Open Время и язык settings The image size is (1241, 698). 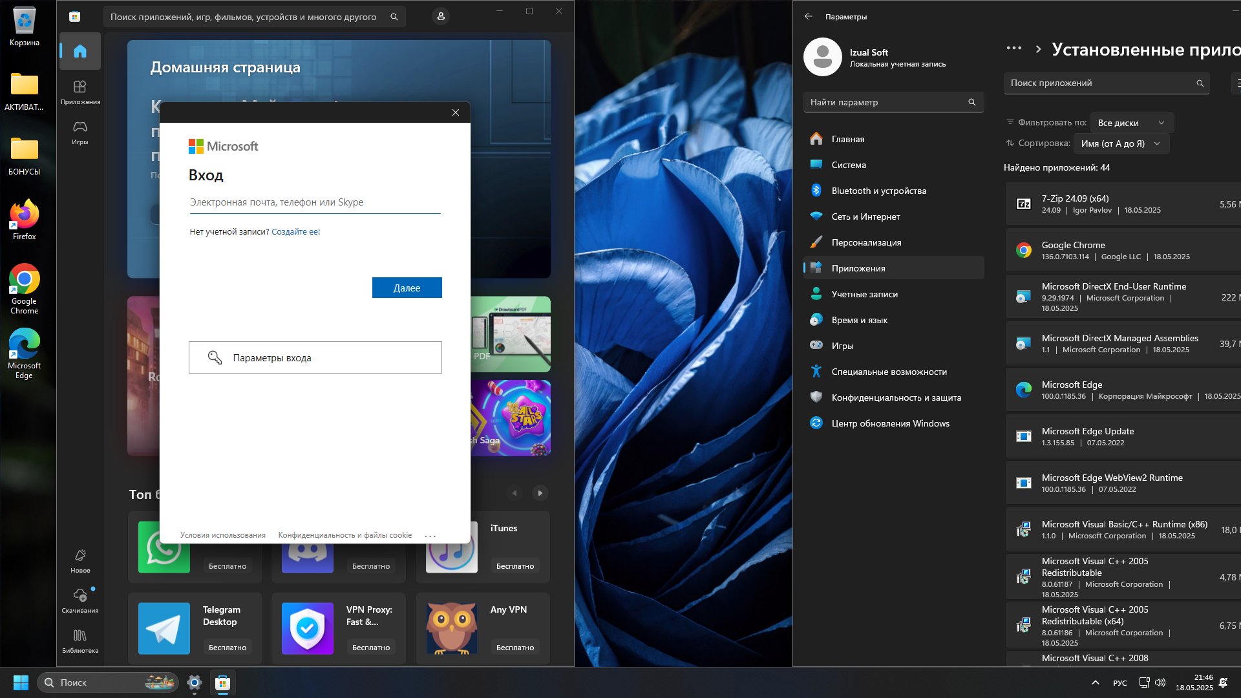click(893, 320)
